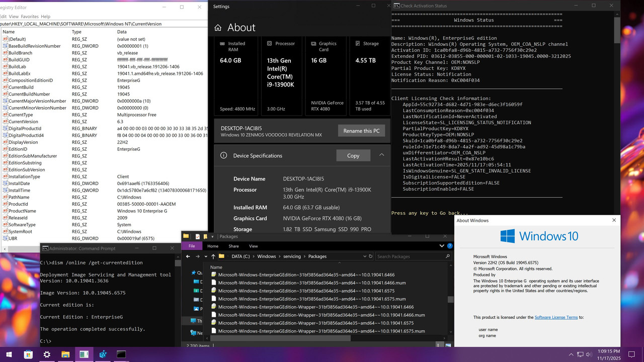Click the InstallDate DWORD value icon
This screenshot has height=362, width=644.
[x=5, y=183]
